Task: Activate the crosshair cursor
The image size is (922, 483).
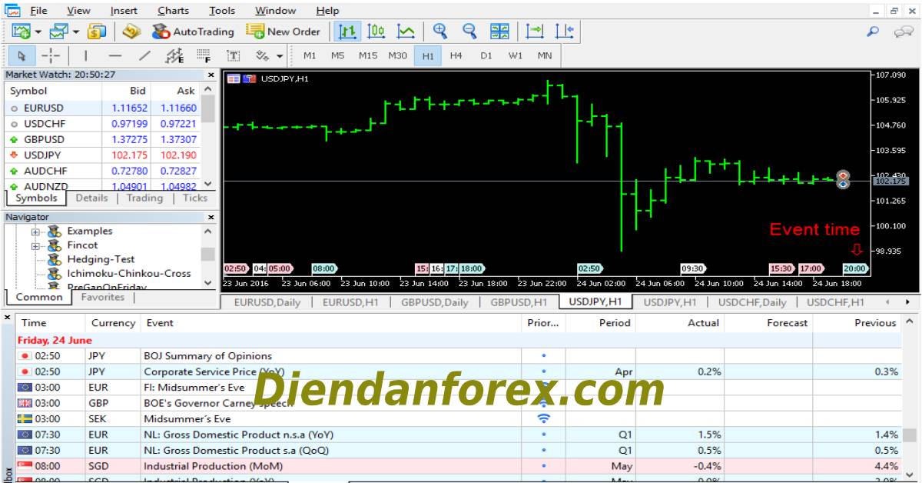Action: 51,55
